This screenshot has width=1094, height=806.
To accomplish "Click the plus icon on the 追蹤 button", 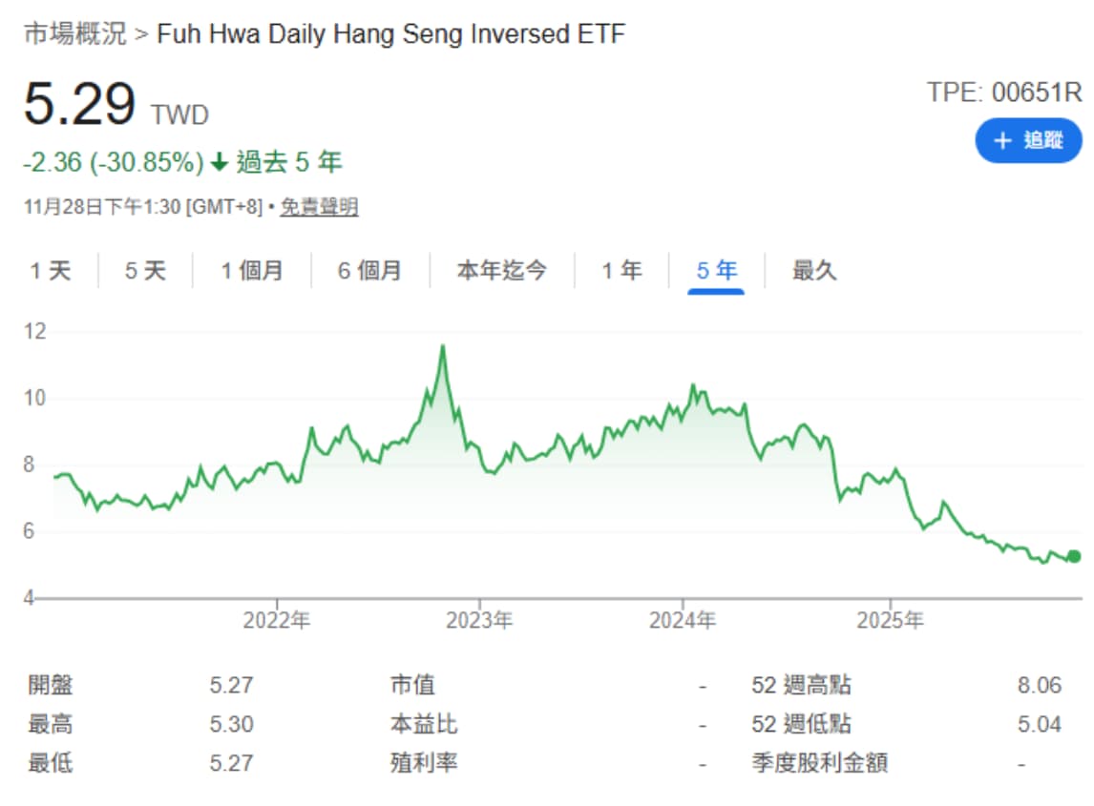I will pos(1001,140).
